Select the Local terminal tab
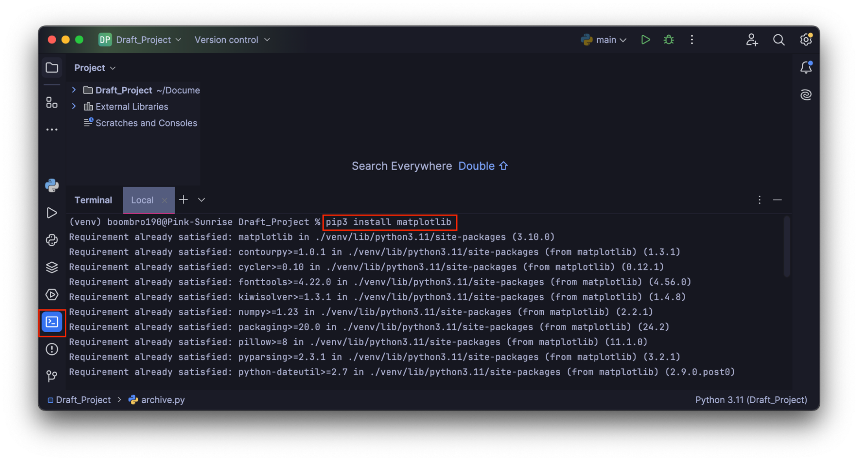 tap(142, 200)
